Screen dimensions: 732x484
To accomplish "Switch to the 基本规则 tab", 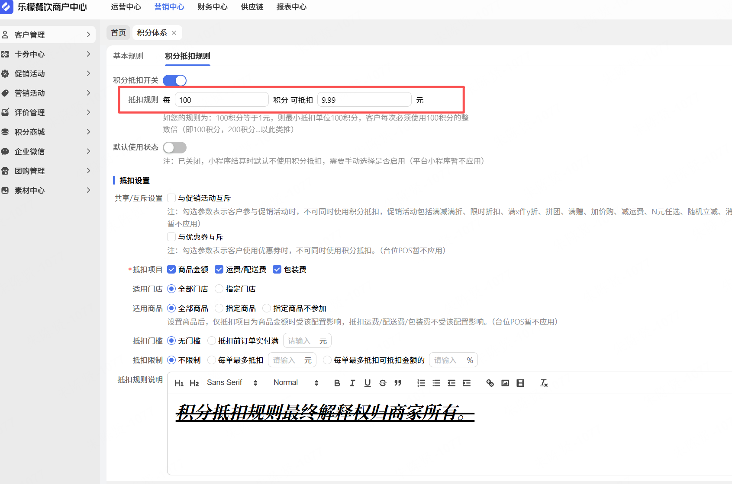I will [128, 56].
